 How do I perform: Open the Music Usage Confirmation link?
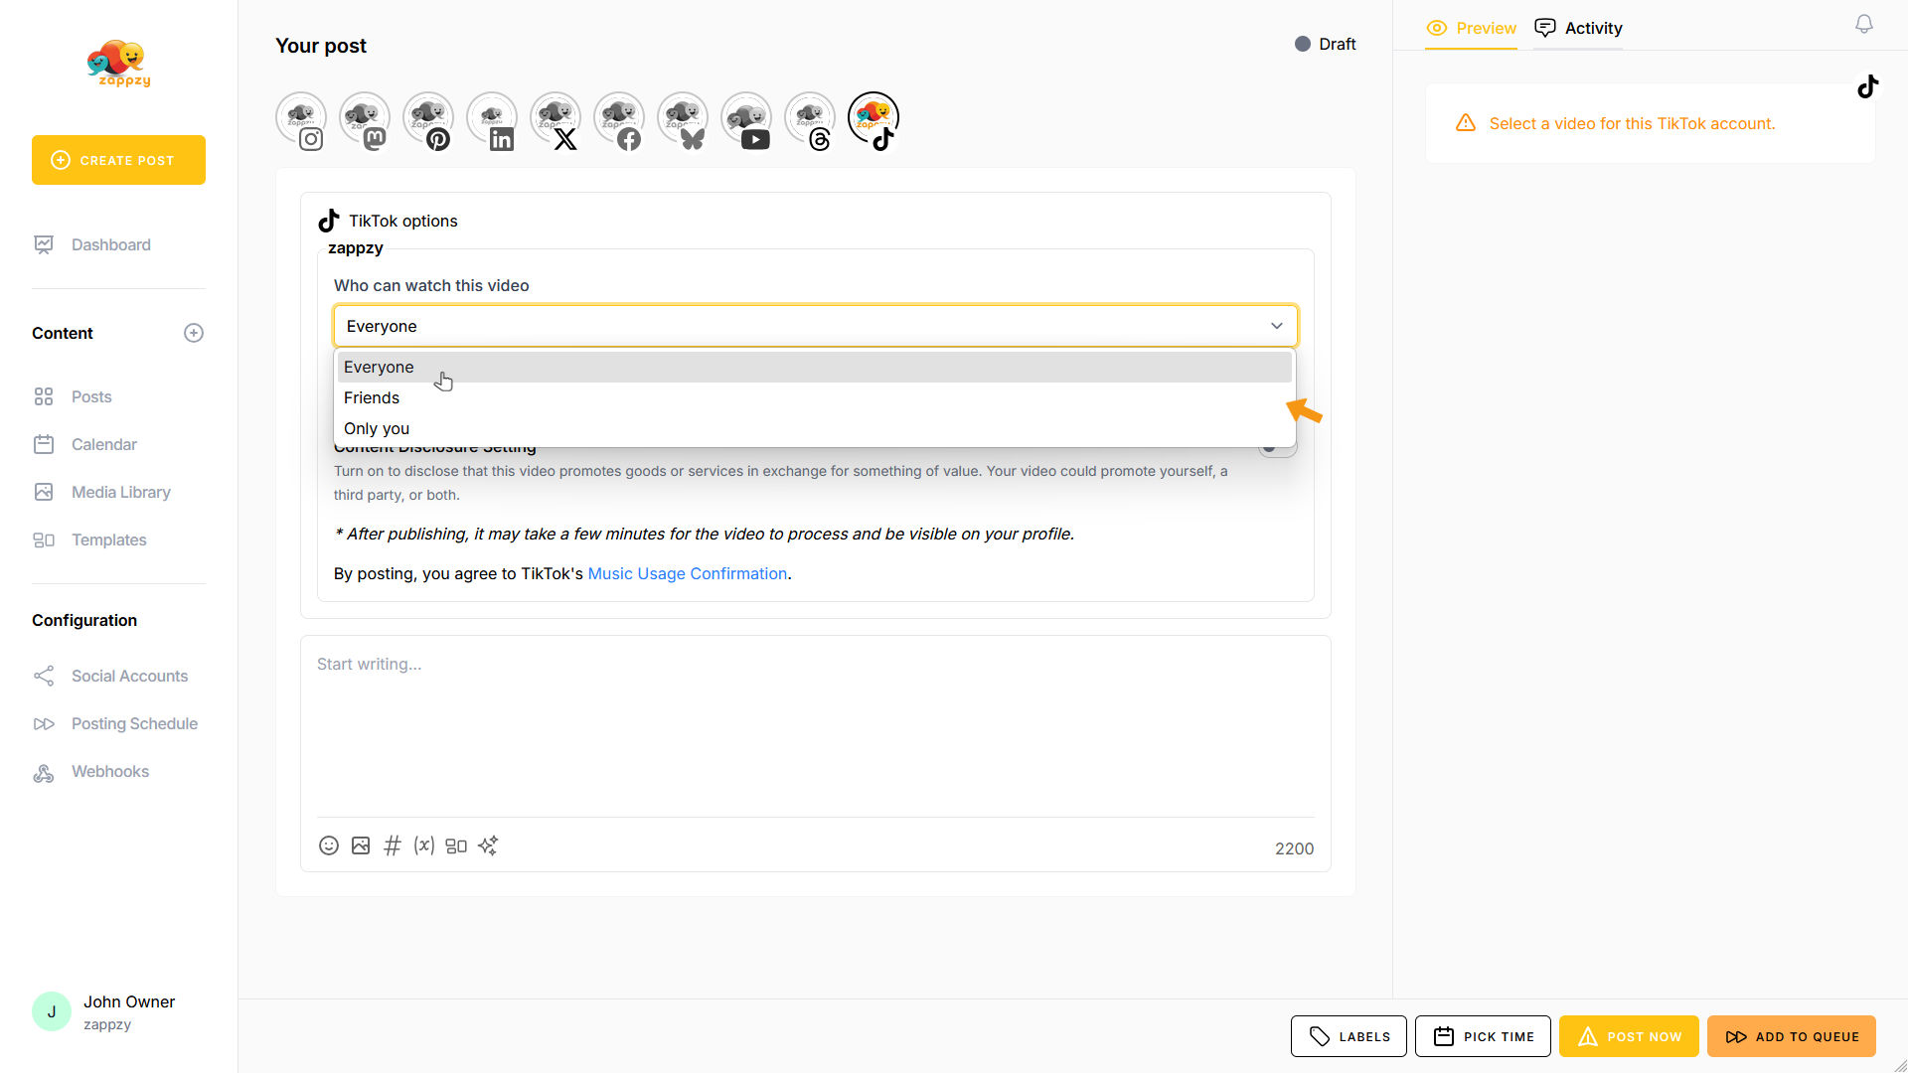(687, 573)
